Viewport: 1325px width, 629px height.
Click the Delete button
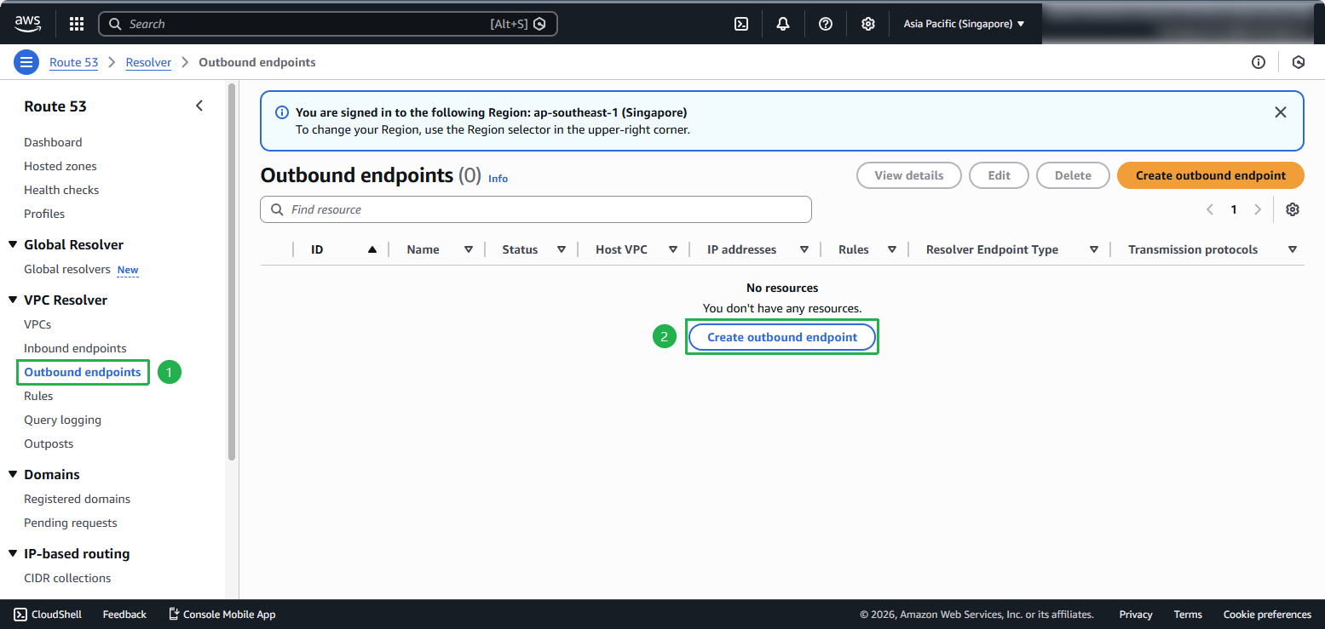pos(1073,175)
